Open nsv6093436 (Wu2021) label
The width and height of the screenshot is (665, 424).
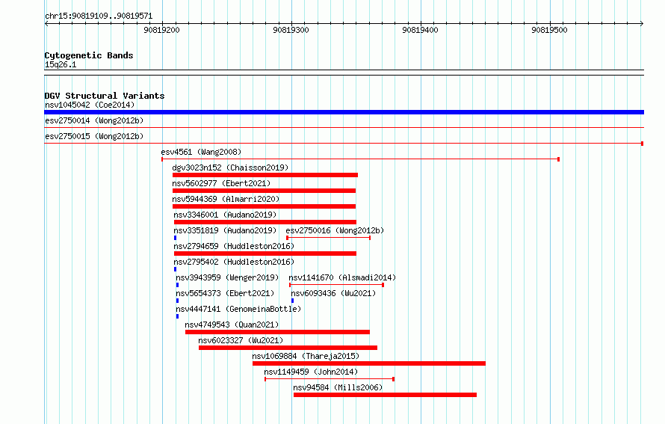coord(333,293)
